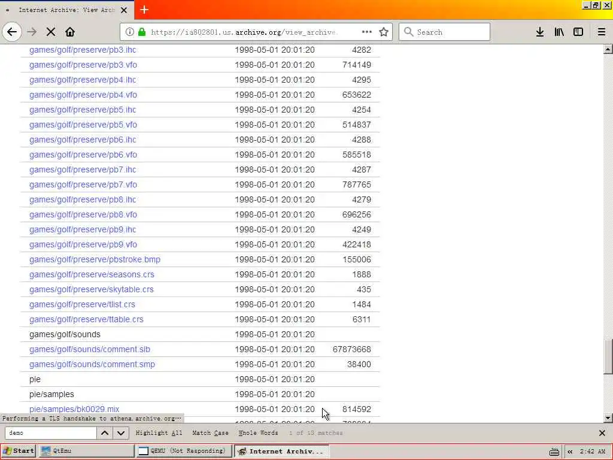Open the Start menu

click(x=19, y=450)
